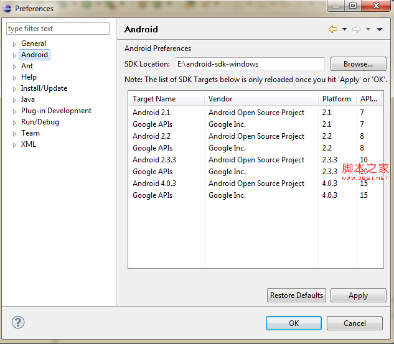Sort by Vendor column header

click(x=261, y=99)
